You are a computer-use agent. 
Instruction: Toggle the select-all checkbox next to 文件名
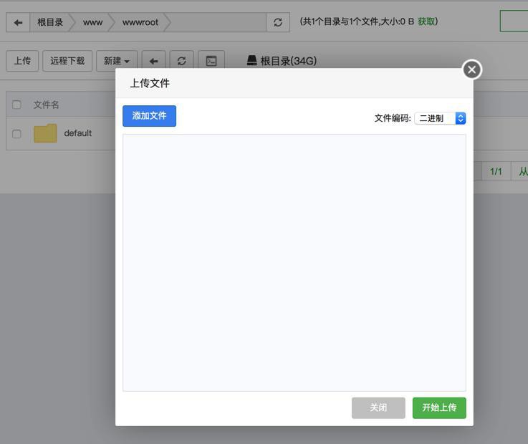click(16, 105)
